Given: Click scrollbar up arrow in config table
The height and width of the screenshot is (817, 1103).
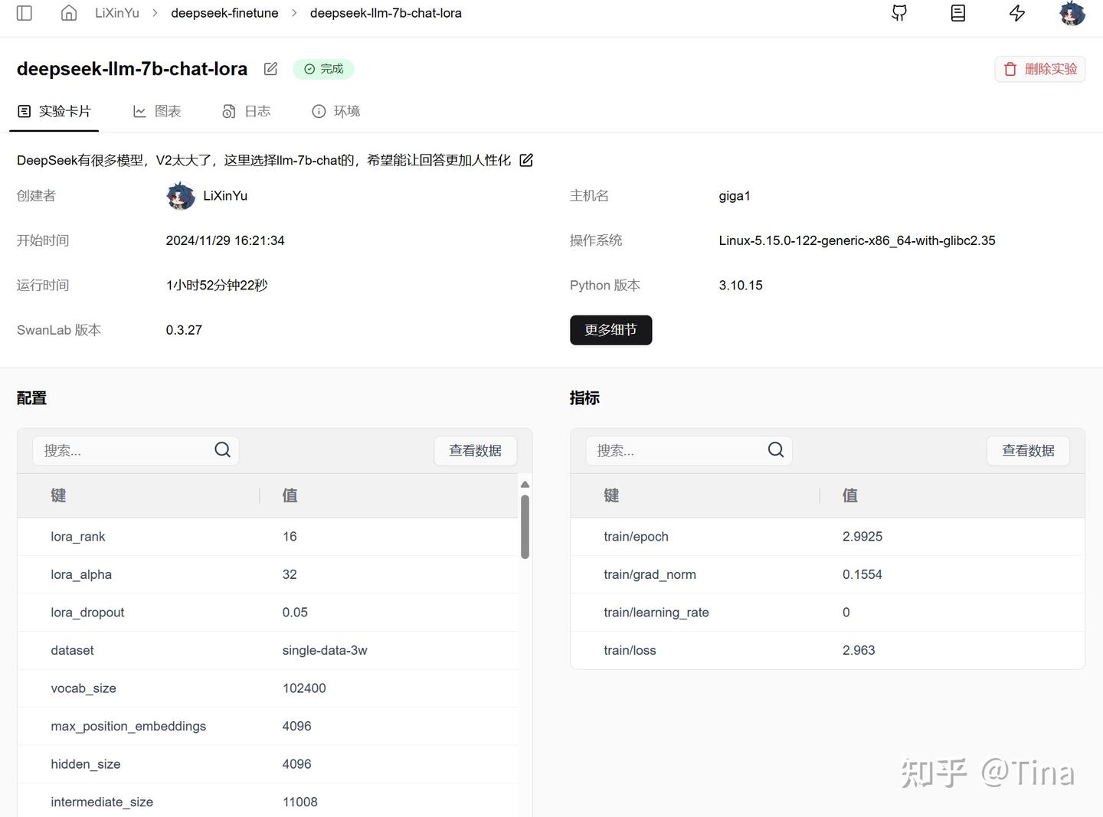Looking at the screenshot, I should pyautogui.click(x=525, y=484).
